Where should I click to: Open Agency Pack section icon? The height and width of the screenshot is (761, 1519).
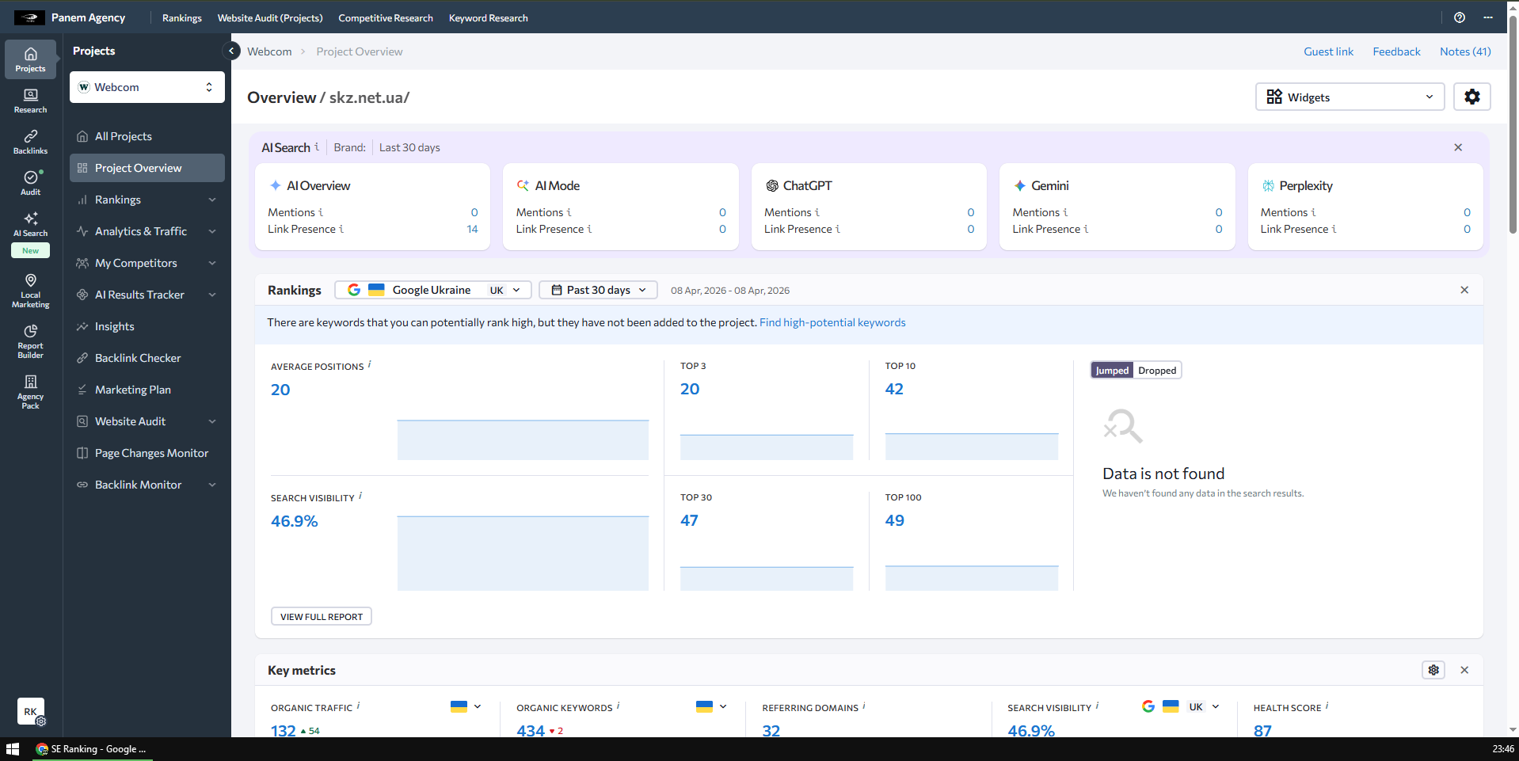[x=30, y=391]
